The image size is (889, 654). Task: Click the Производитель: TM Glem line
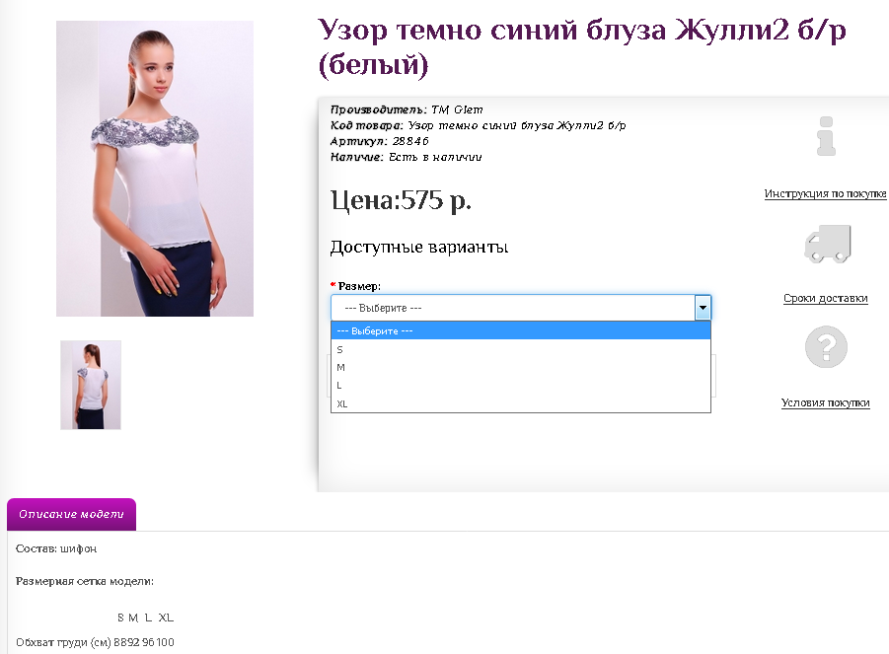[x=407, y=109]
